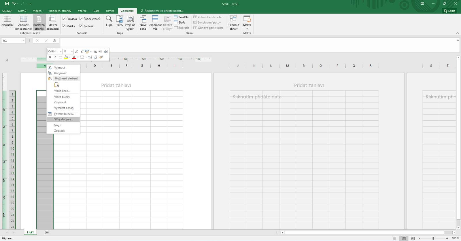The image size is (461, 241).
Task: Click Format Painter brush in mini toolbar
Action: (x=101, y=57)
